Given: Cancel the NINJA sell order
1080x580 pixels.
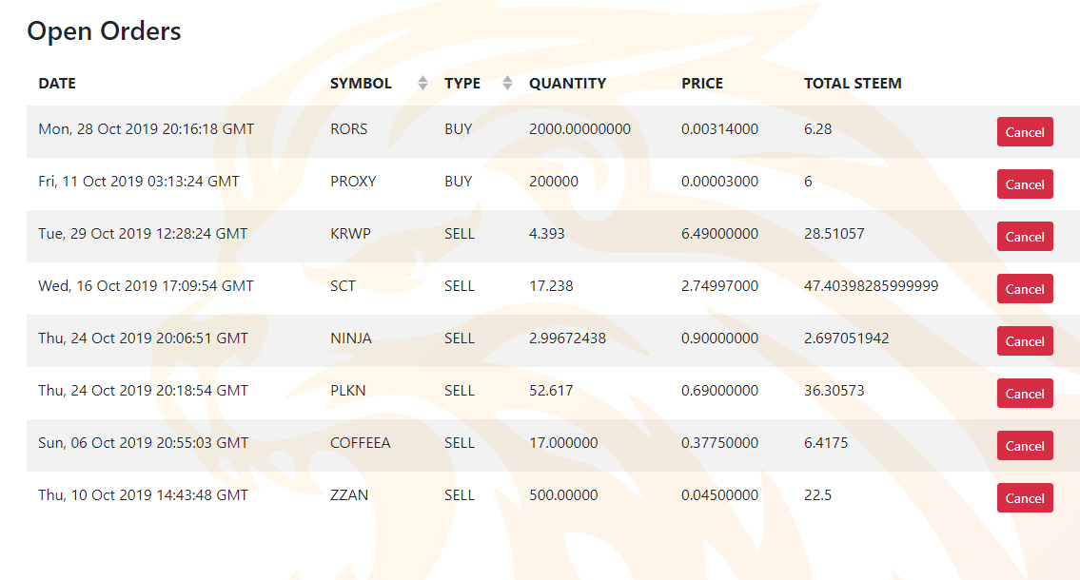Looking at the screenshot, I should (1024, 341).
